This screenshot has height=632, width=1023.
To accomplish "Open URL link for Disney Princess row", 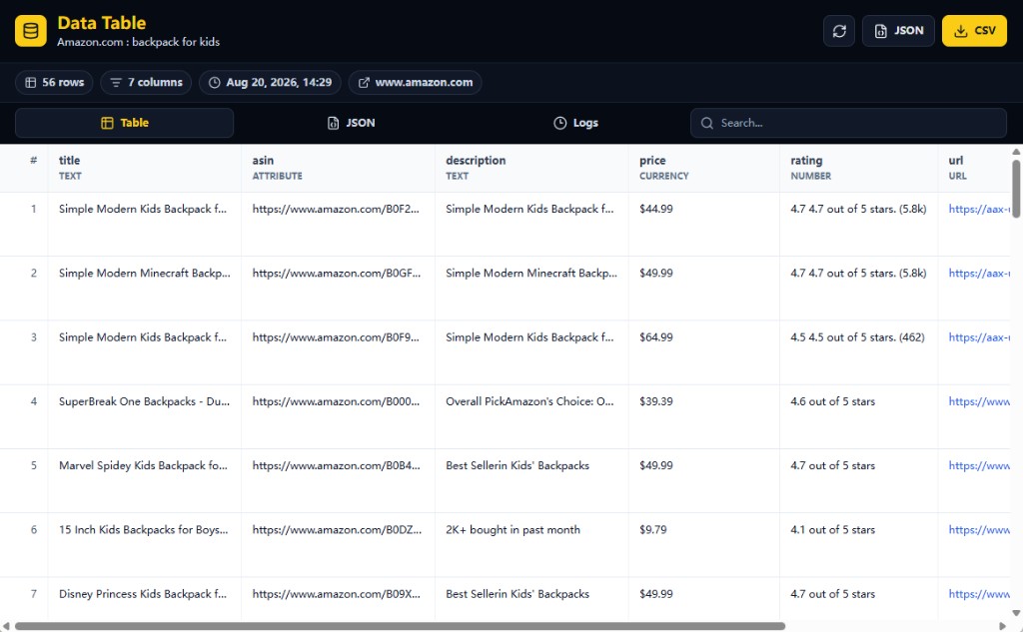I will pyautogui.click(x=979, y=594).
